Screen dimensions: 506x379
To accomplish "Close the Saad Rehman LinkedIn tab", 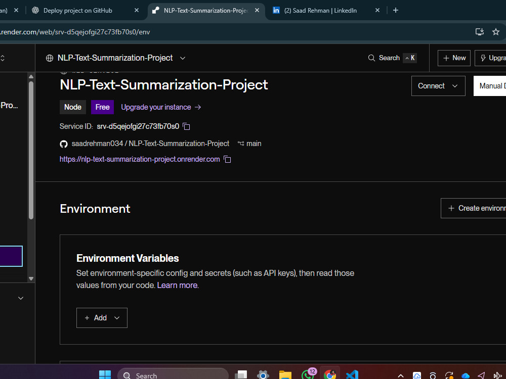I will click(x=377, y=10).
